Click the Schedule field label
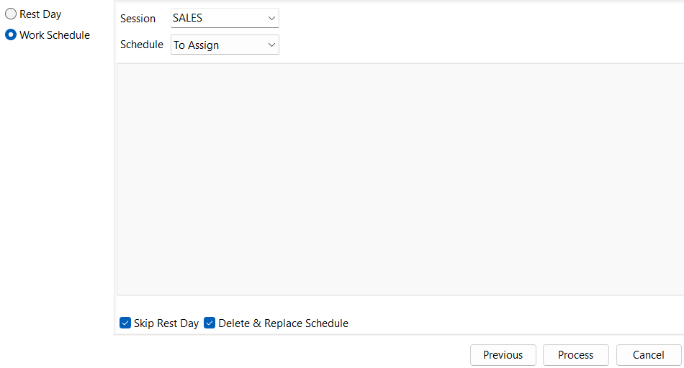684x368 pixels. point(142,45)
